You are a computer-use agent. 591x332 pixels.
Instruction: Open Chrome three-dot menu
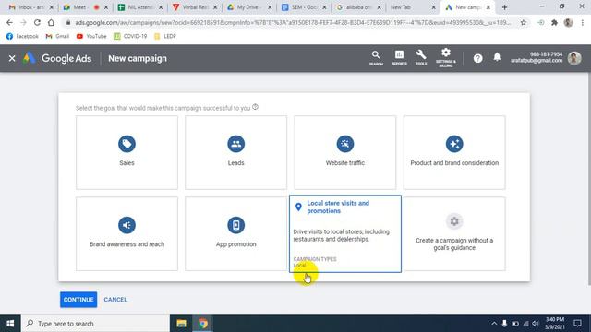click(x=583, y=22)
